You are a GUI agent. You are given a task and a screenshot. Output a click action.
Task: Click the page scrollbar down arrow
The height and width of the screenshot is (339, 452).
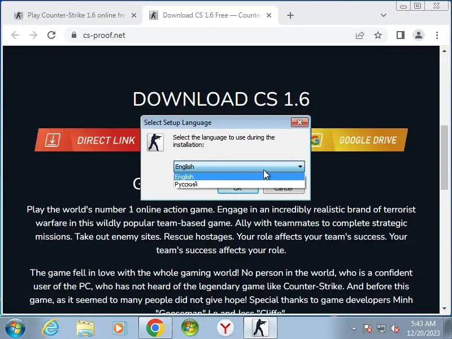click(444, 308)
